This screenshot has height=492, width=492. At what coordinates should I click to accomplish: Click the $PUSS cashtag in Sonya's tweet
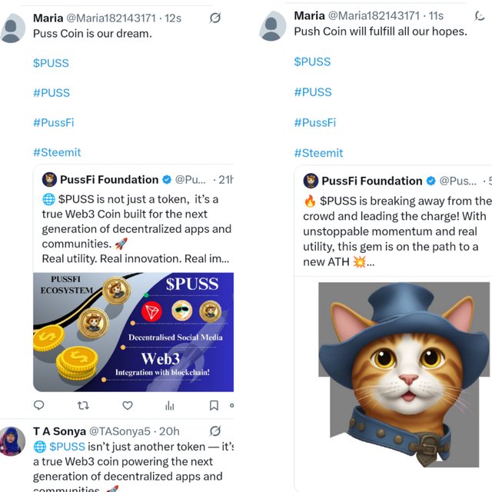coord(68,446)
